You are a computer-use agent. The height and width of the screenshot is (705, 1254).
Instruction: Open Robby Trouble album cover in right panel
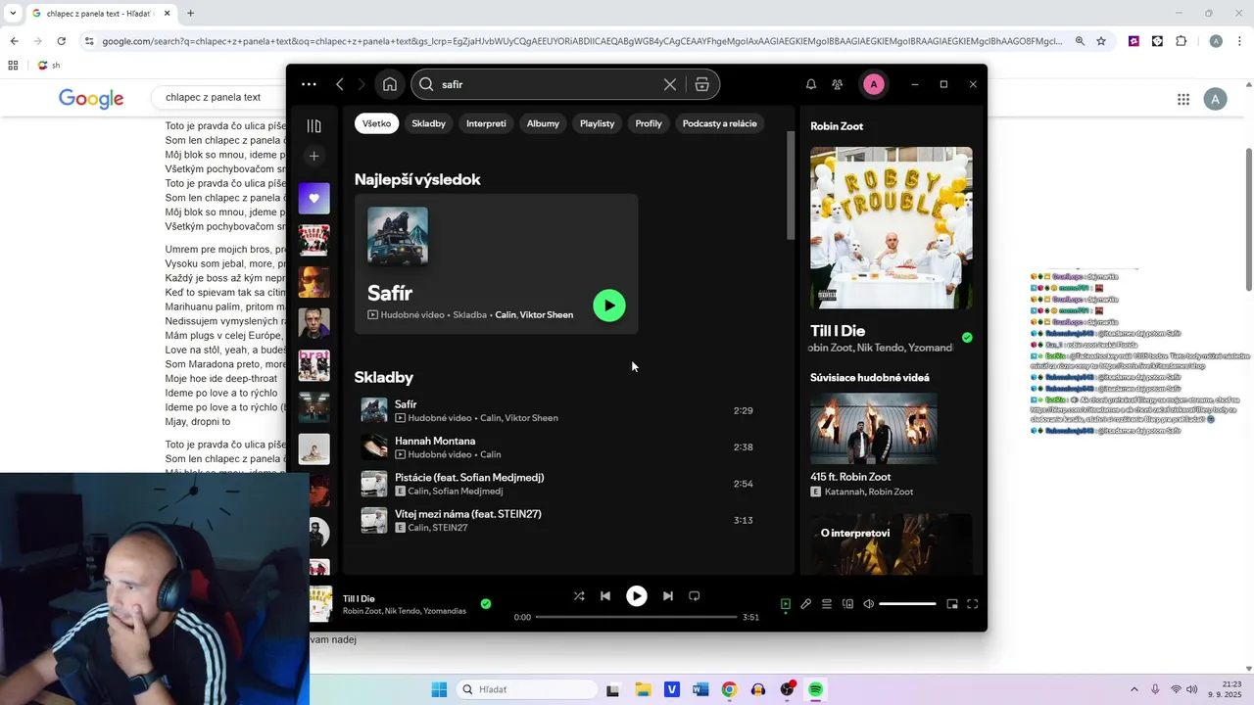[x=892, y=227]
